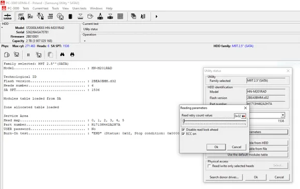Click the toolbar icon left of the gears

click(50, 17)
